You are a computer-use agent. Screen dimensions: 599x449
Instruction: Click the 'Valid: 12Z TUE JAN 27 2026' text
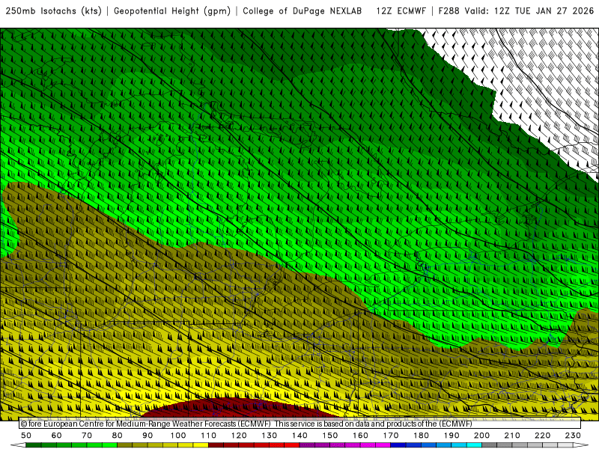coord(529,11)
